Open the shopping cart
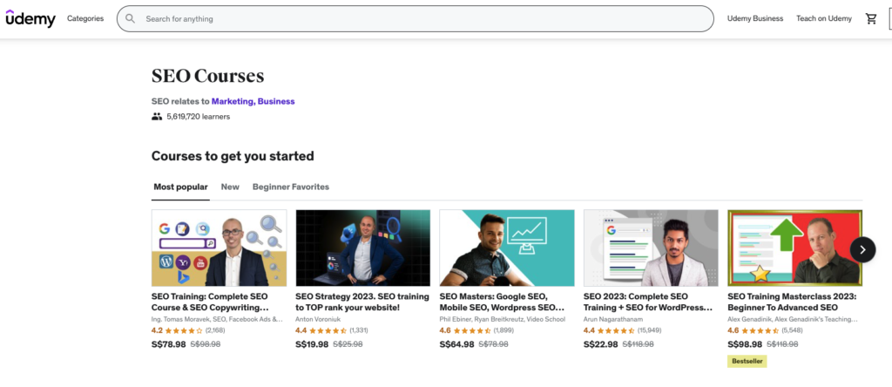Screen dimensions: 892x387 [871, 19]
